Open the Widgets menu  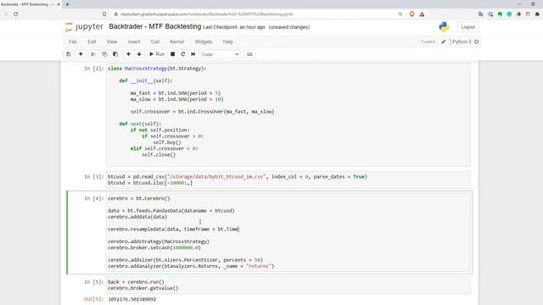tap(204, 42)
